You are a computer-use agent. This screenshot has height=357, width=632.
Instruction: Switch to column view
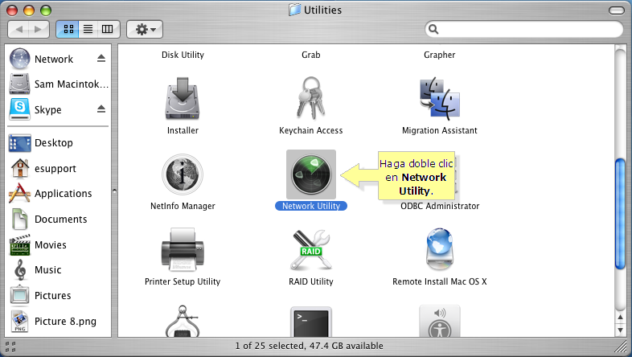108,29
